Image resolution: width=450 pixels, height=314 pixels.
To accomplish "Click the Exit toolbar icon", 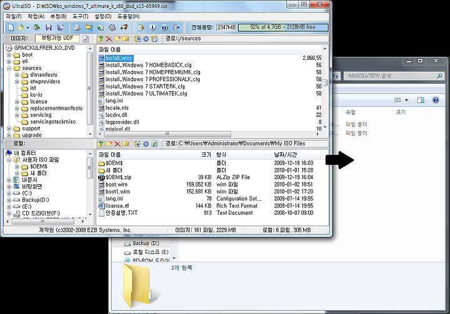I will pyautogui.click(x=176, y=27).
